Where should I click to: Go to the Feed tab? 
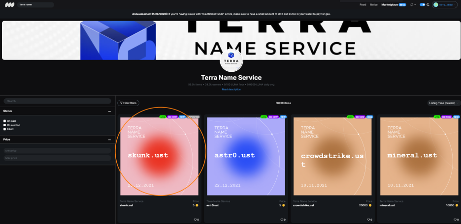[363, 5]
